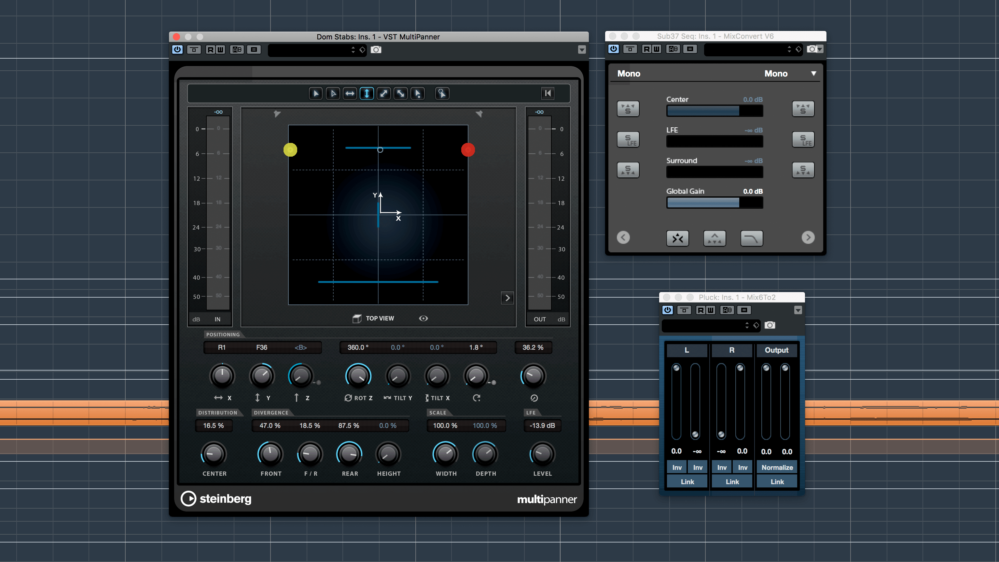Click the 36.2 % value field
The width and height of the screenshot is (999, 562).
533,347
